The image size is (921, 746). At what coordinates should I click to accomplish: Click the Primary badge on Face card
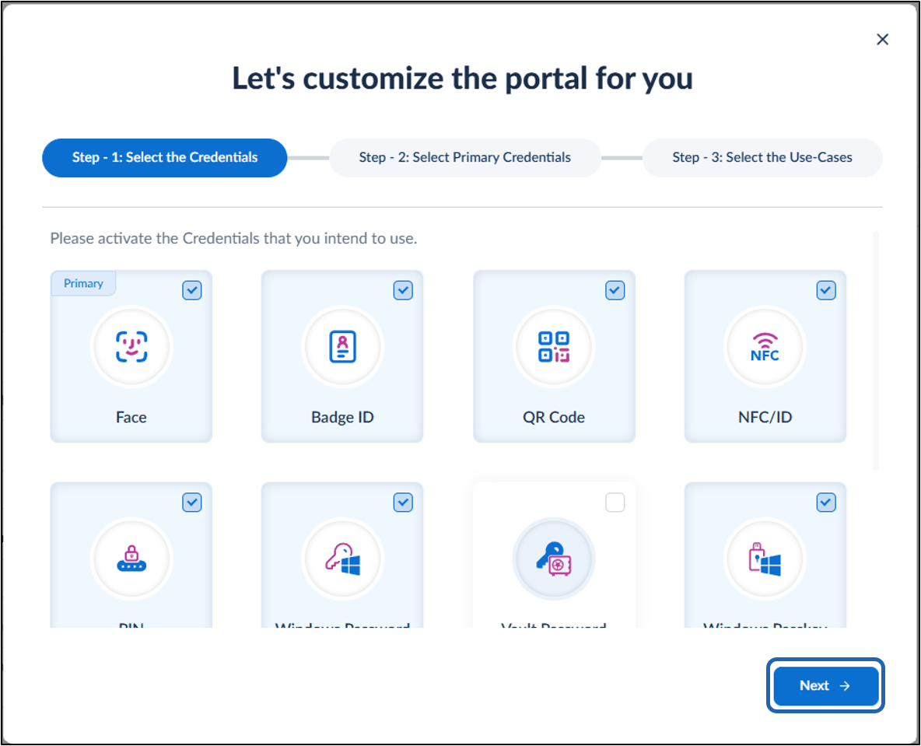point(83,283)
